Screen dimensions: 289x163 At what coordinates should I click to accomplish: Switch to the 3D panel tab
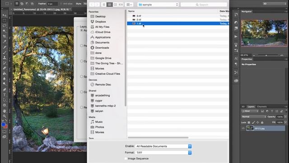tap(243, 107)
